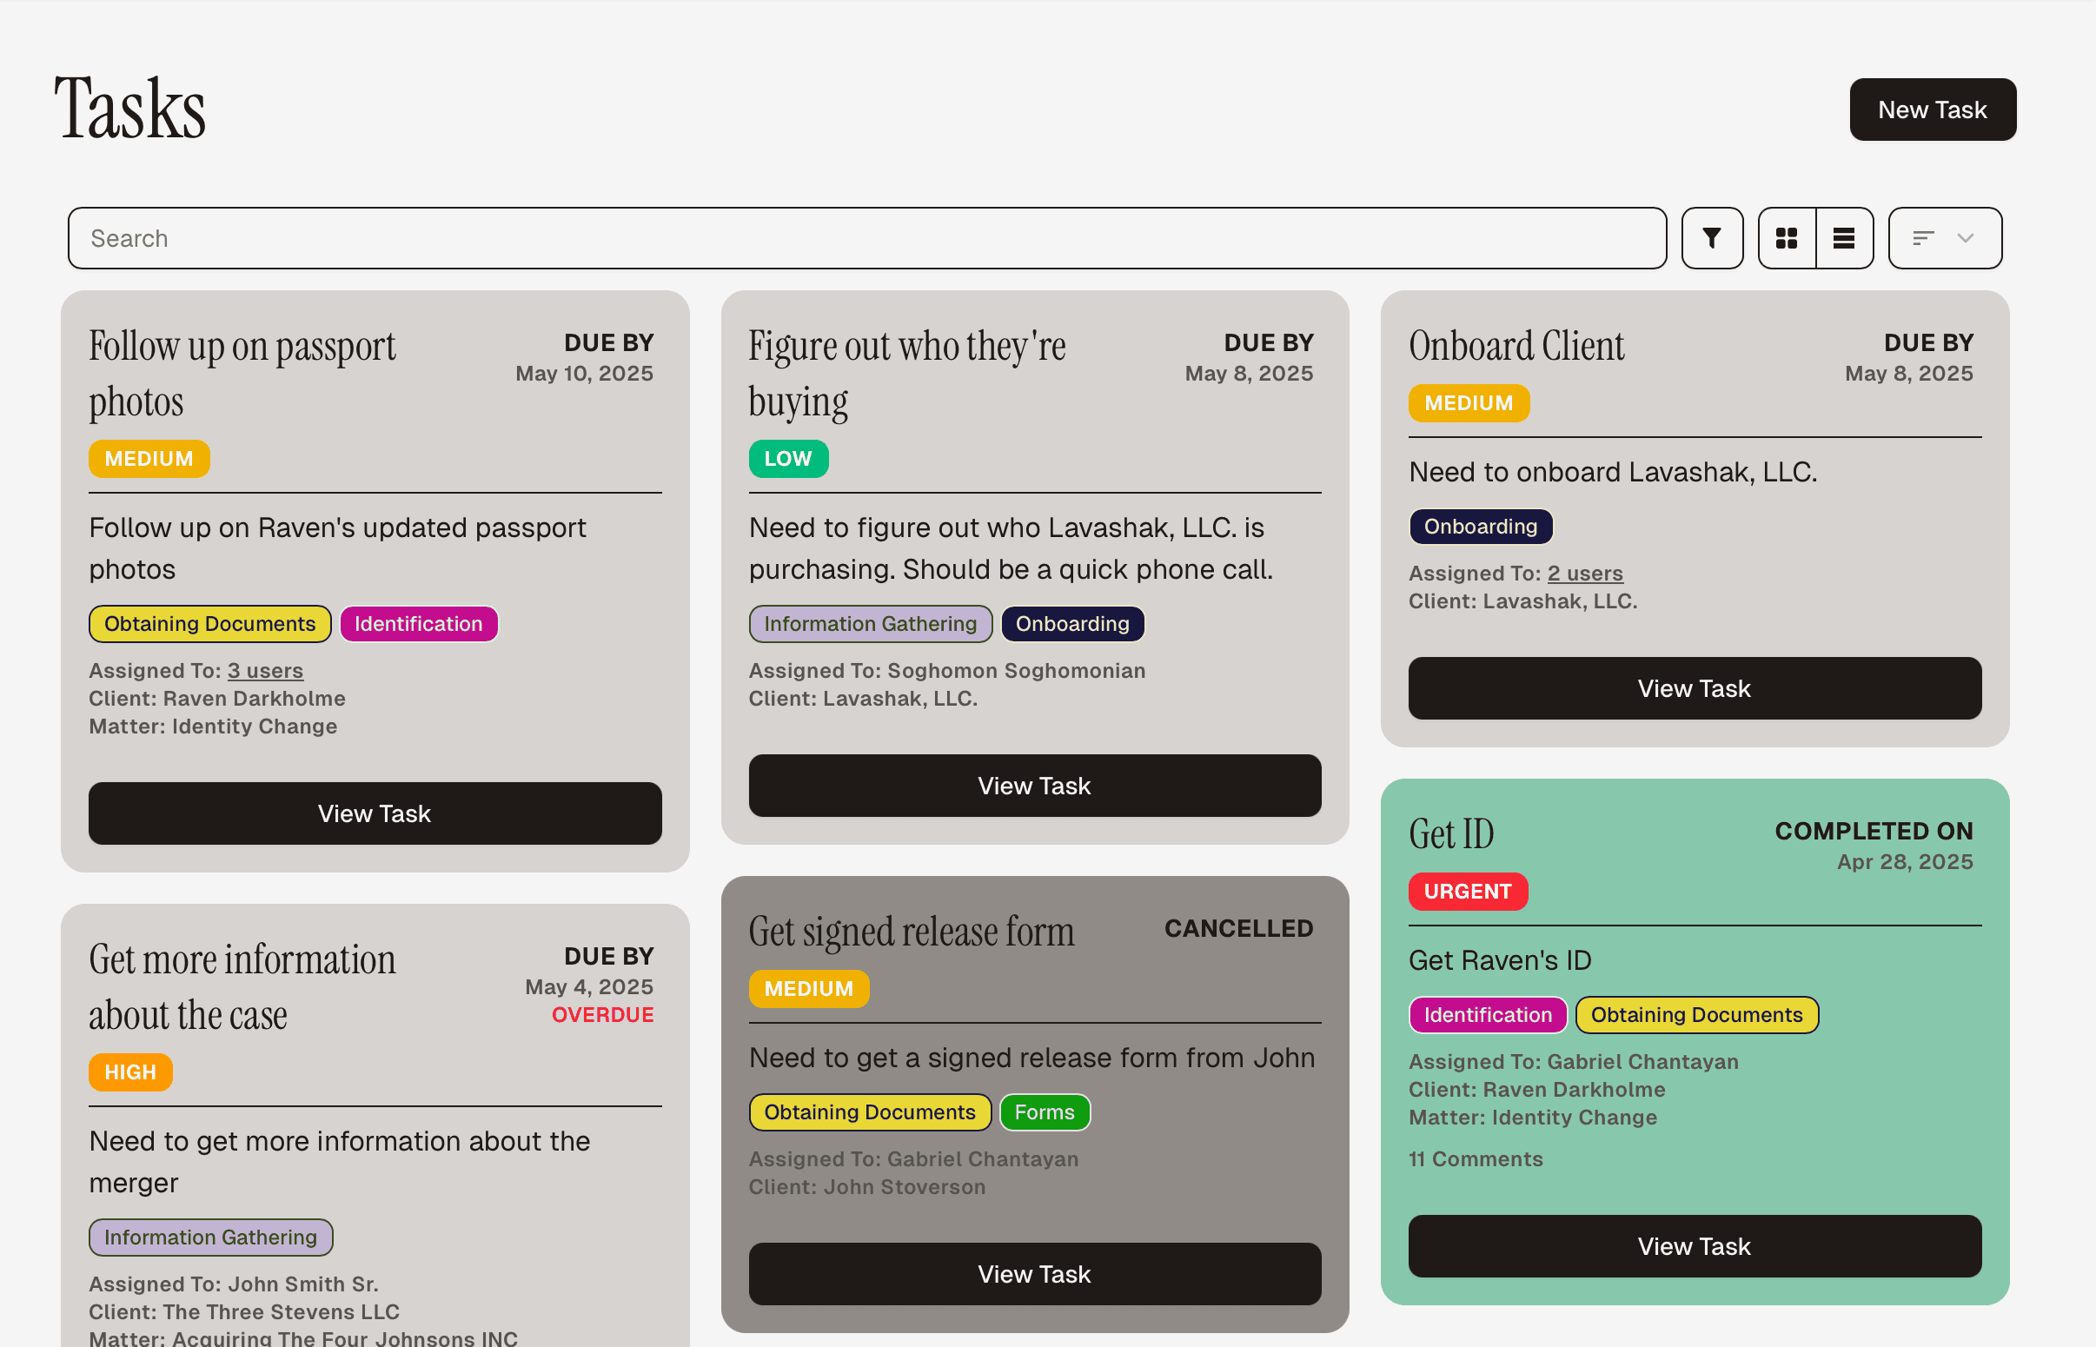Click Assigned To: John Smith Sr. text
This screenshot has height=1347, width=2096.
tap(234, 1284)
